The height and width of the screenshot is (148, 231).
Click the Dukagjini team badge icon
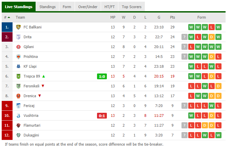(x=19, y=135)
